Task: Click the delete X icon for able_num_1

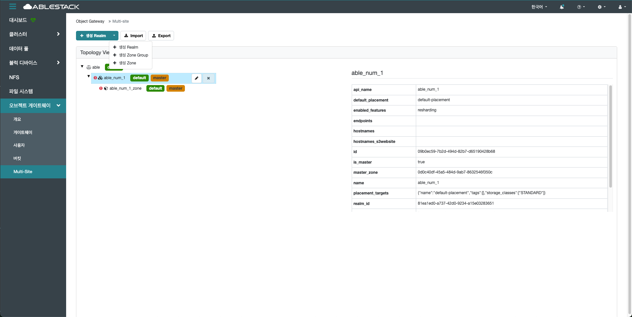Action: point(208,78)
